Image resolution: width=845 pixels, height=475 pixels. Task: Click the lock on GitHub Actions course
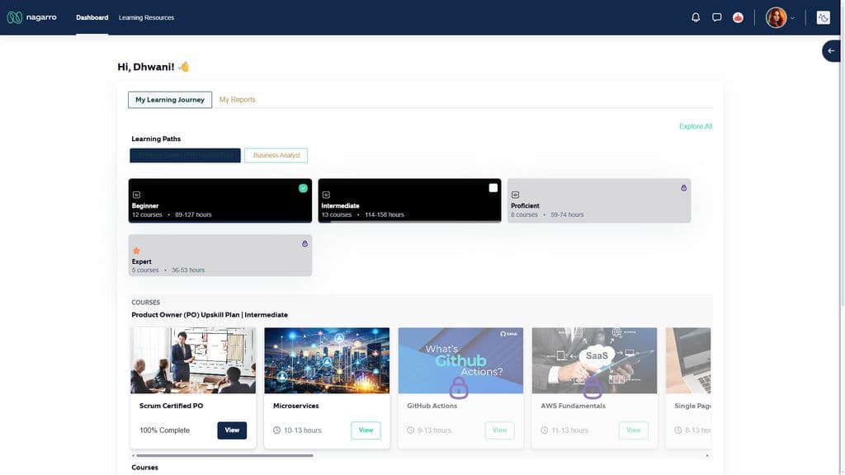459,388
